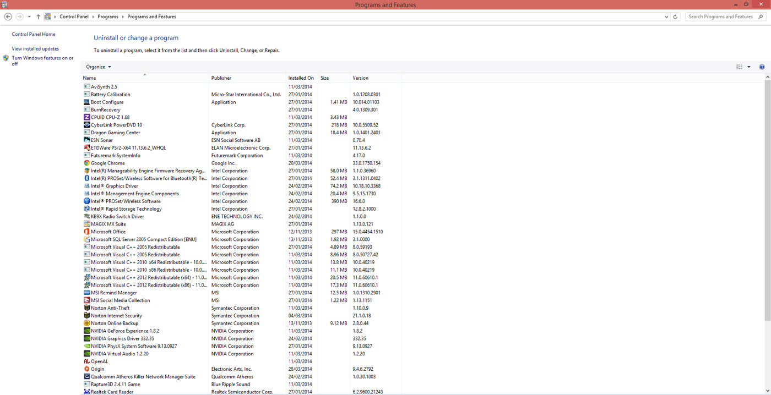Click the MAGIX MX Suite icon
Image resolution: width=771 pixels, height=395 pixels.
point(86,224)
